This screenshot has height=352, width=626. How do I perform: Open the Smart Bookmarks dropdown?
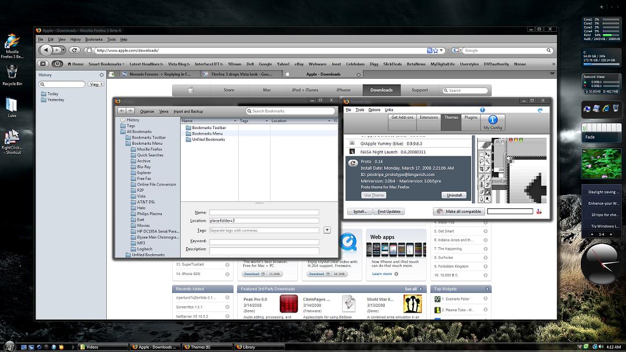(107, 64)
